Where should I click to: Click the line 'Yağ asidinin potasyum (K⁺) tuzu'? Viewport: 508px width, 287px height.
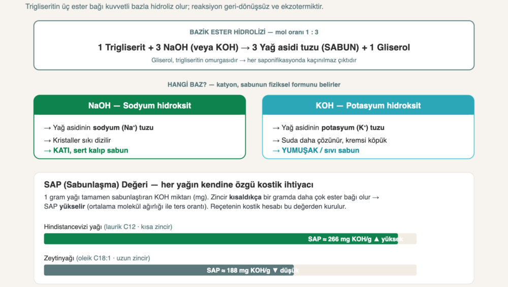tap(329, 127)
